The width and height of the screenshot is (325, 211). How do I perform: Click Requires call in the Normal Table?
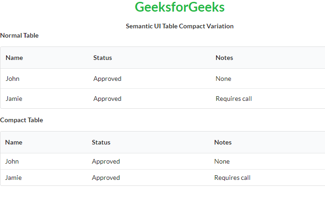(x=233, y=99)
